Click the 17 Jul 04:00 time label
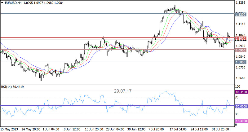Image resolution: width=248 pixels, height=132 pixels. [x=179, y=129]
